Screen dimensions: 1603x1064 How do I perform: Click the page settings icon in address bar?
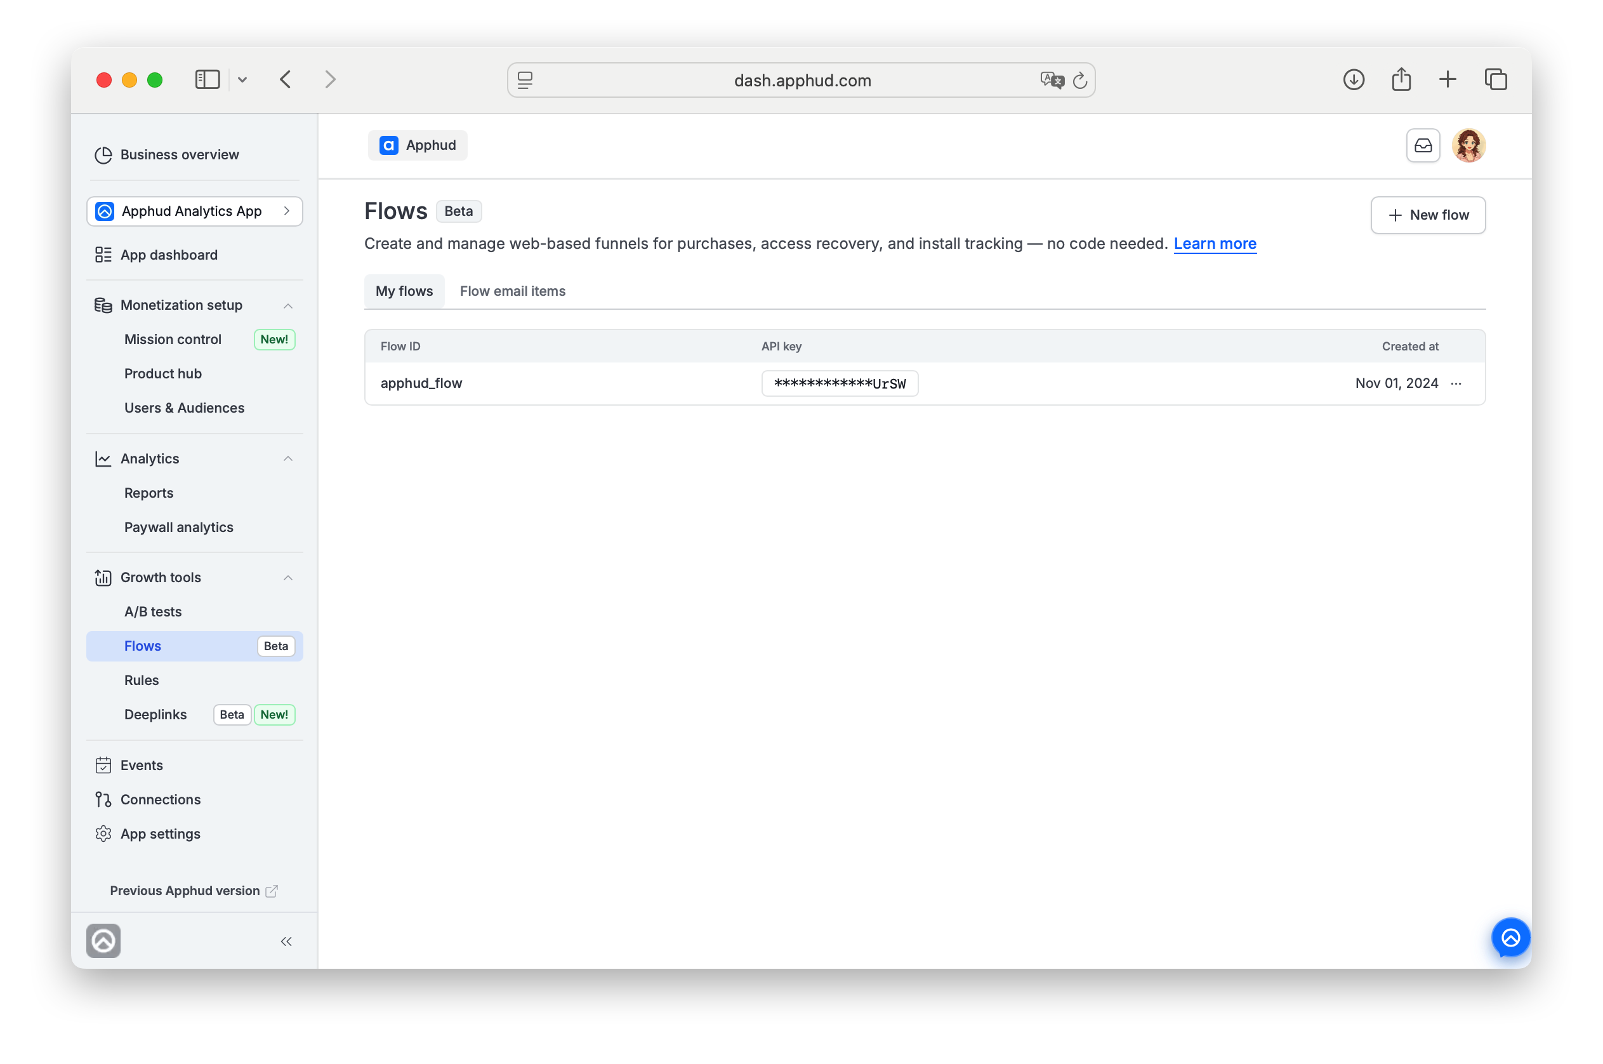(x=525, y=80)
